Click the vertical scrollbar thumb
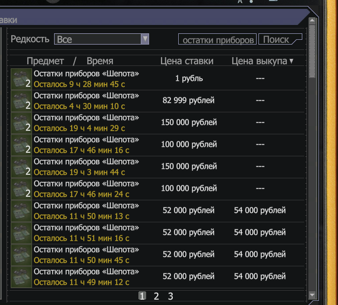Image resolution: width=338 pixels, height=305 pixels. (x=312, y=51)
